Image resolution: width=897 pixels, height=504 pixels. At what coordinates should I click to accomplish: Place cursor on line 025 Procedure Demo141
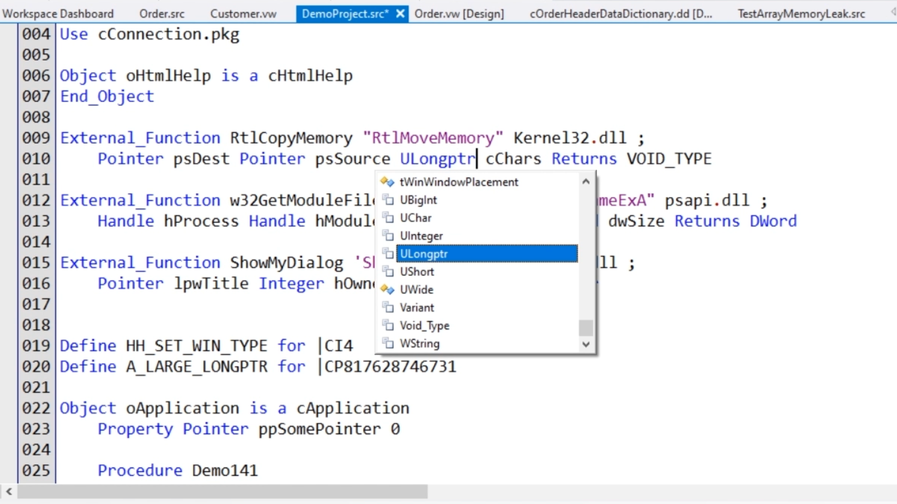[178, 470]
